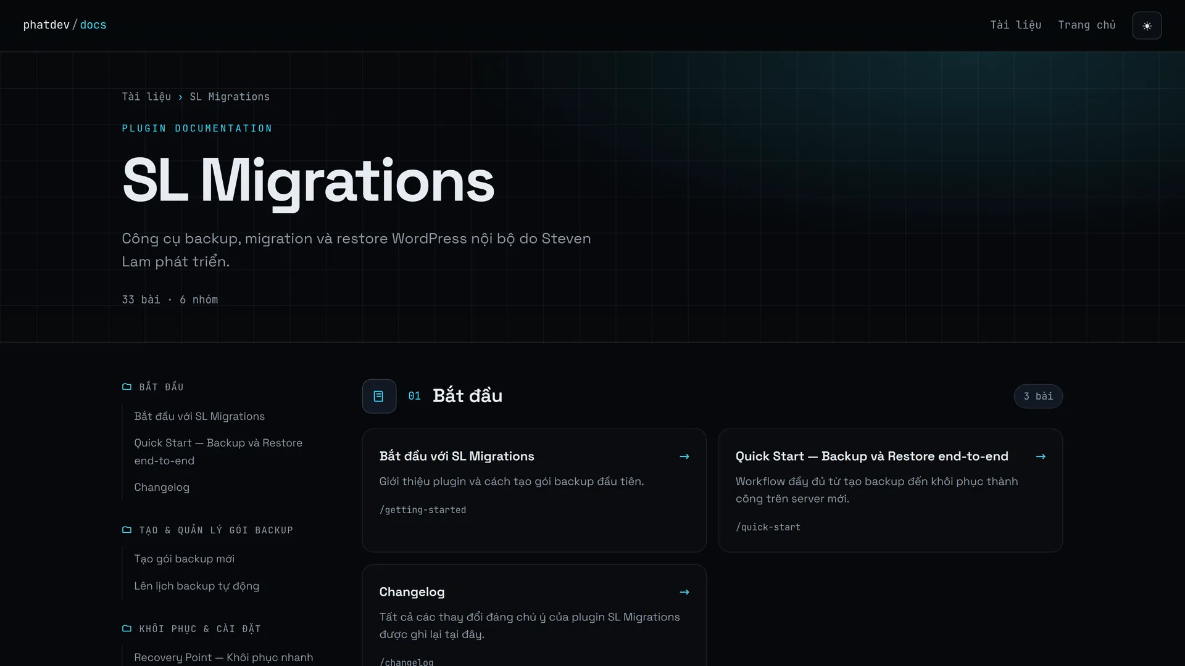1185x666 pixels.
Task: Open sidebar link Quick Start — Backup và Restore
Action: (x=218, y=451)
